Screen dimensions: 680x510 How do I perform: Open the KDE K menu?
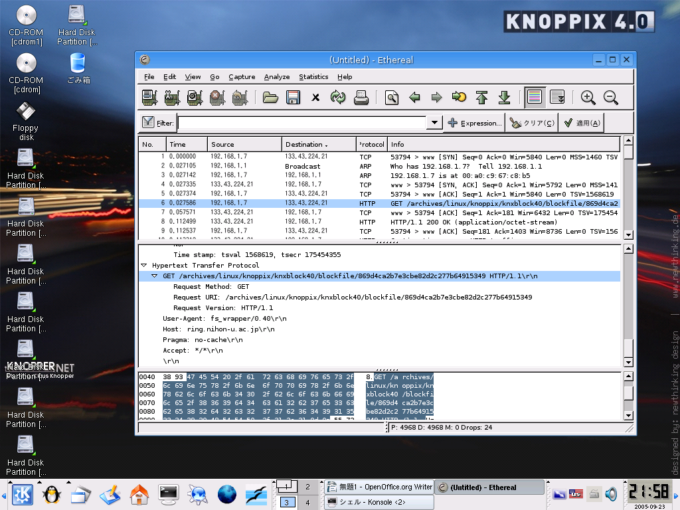(23, 494)
